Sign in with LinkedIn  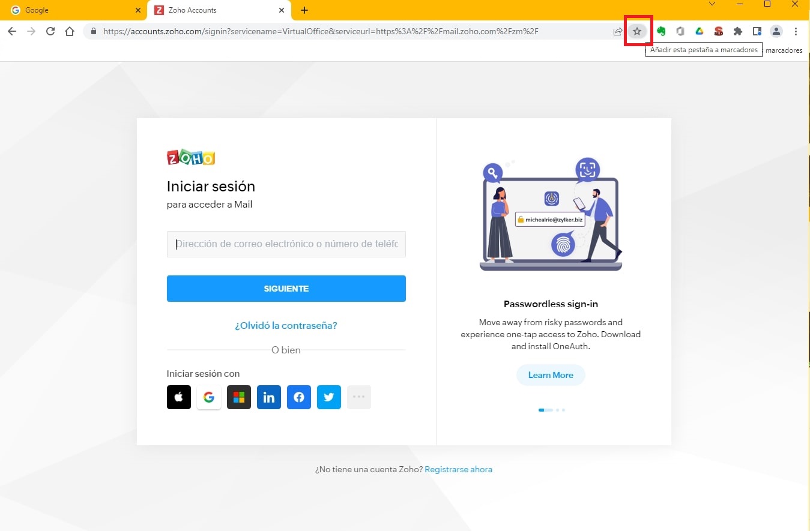click(269, 397)
